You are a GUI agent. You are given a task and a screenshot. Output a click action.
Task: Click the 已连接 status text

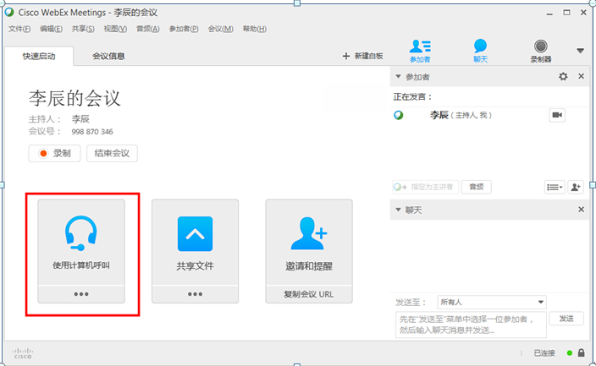(x=544, y=353)
